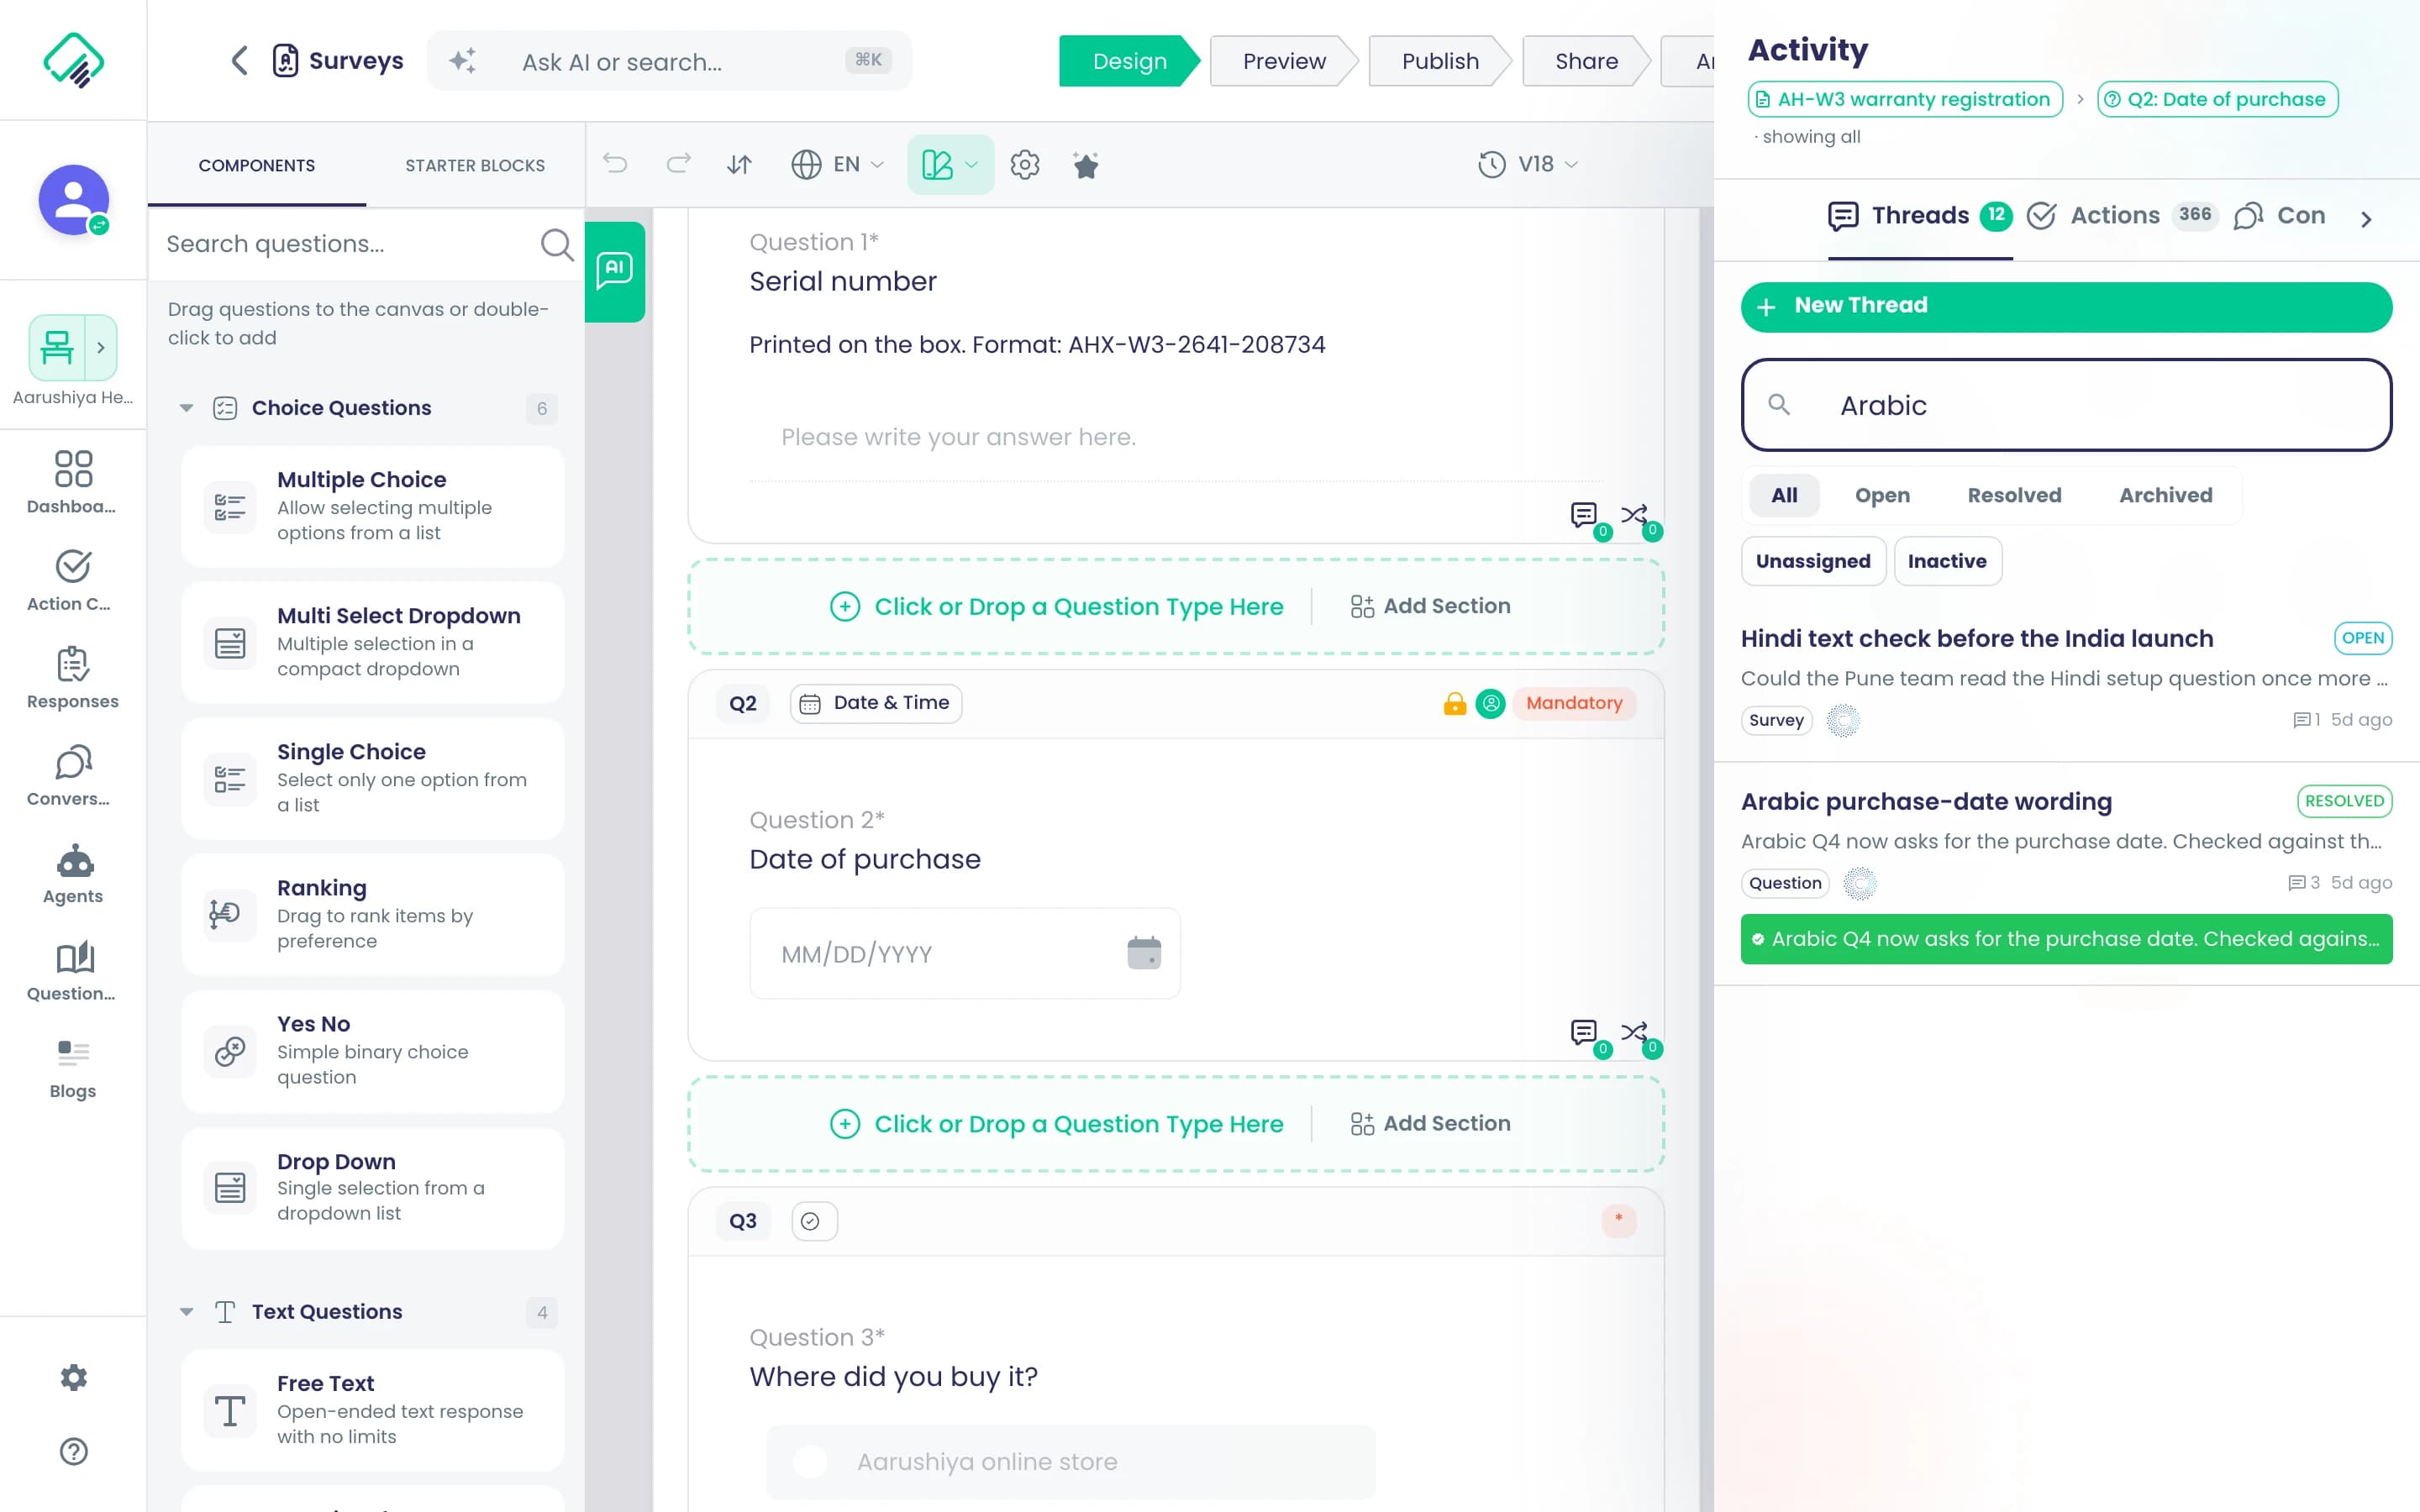Go back using the Surveys back arrow

[239, 61]
